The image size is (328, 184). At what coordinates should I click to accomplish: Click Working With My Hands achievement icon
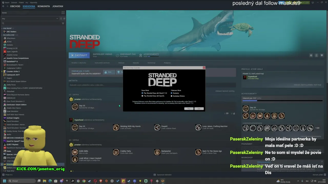116,127
